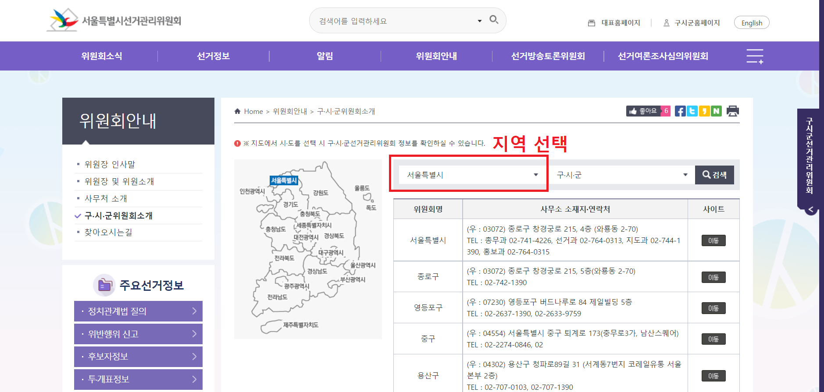Open the 서울특별시 region dropdown
The image size is (824, 392).
click(x=472, y=175)
